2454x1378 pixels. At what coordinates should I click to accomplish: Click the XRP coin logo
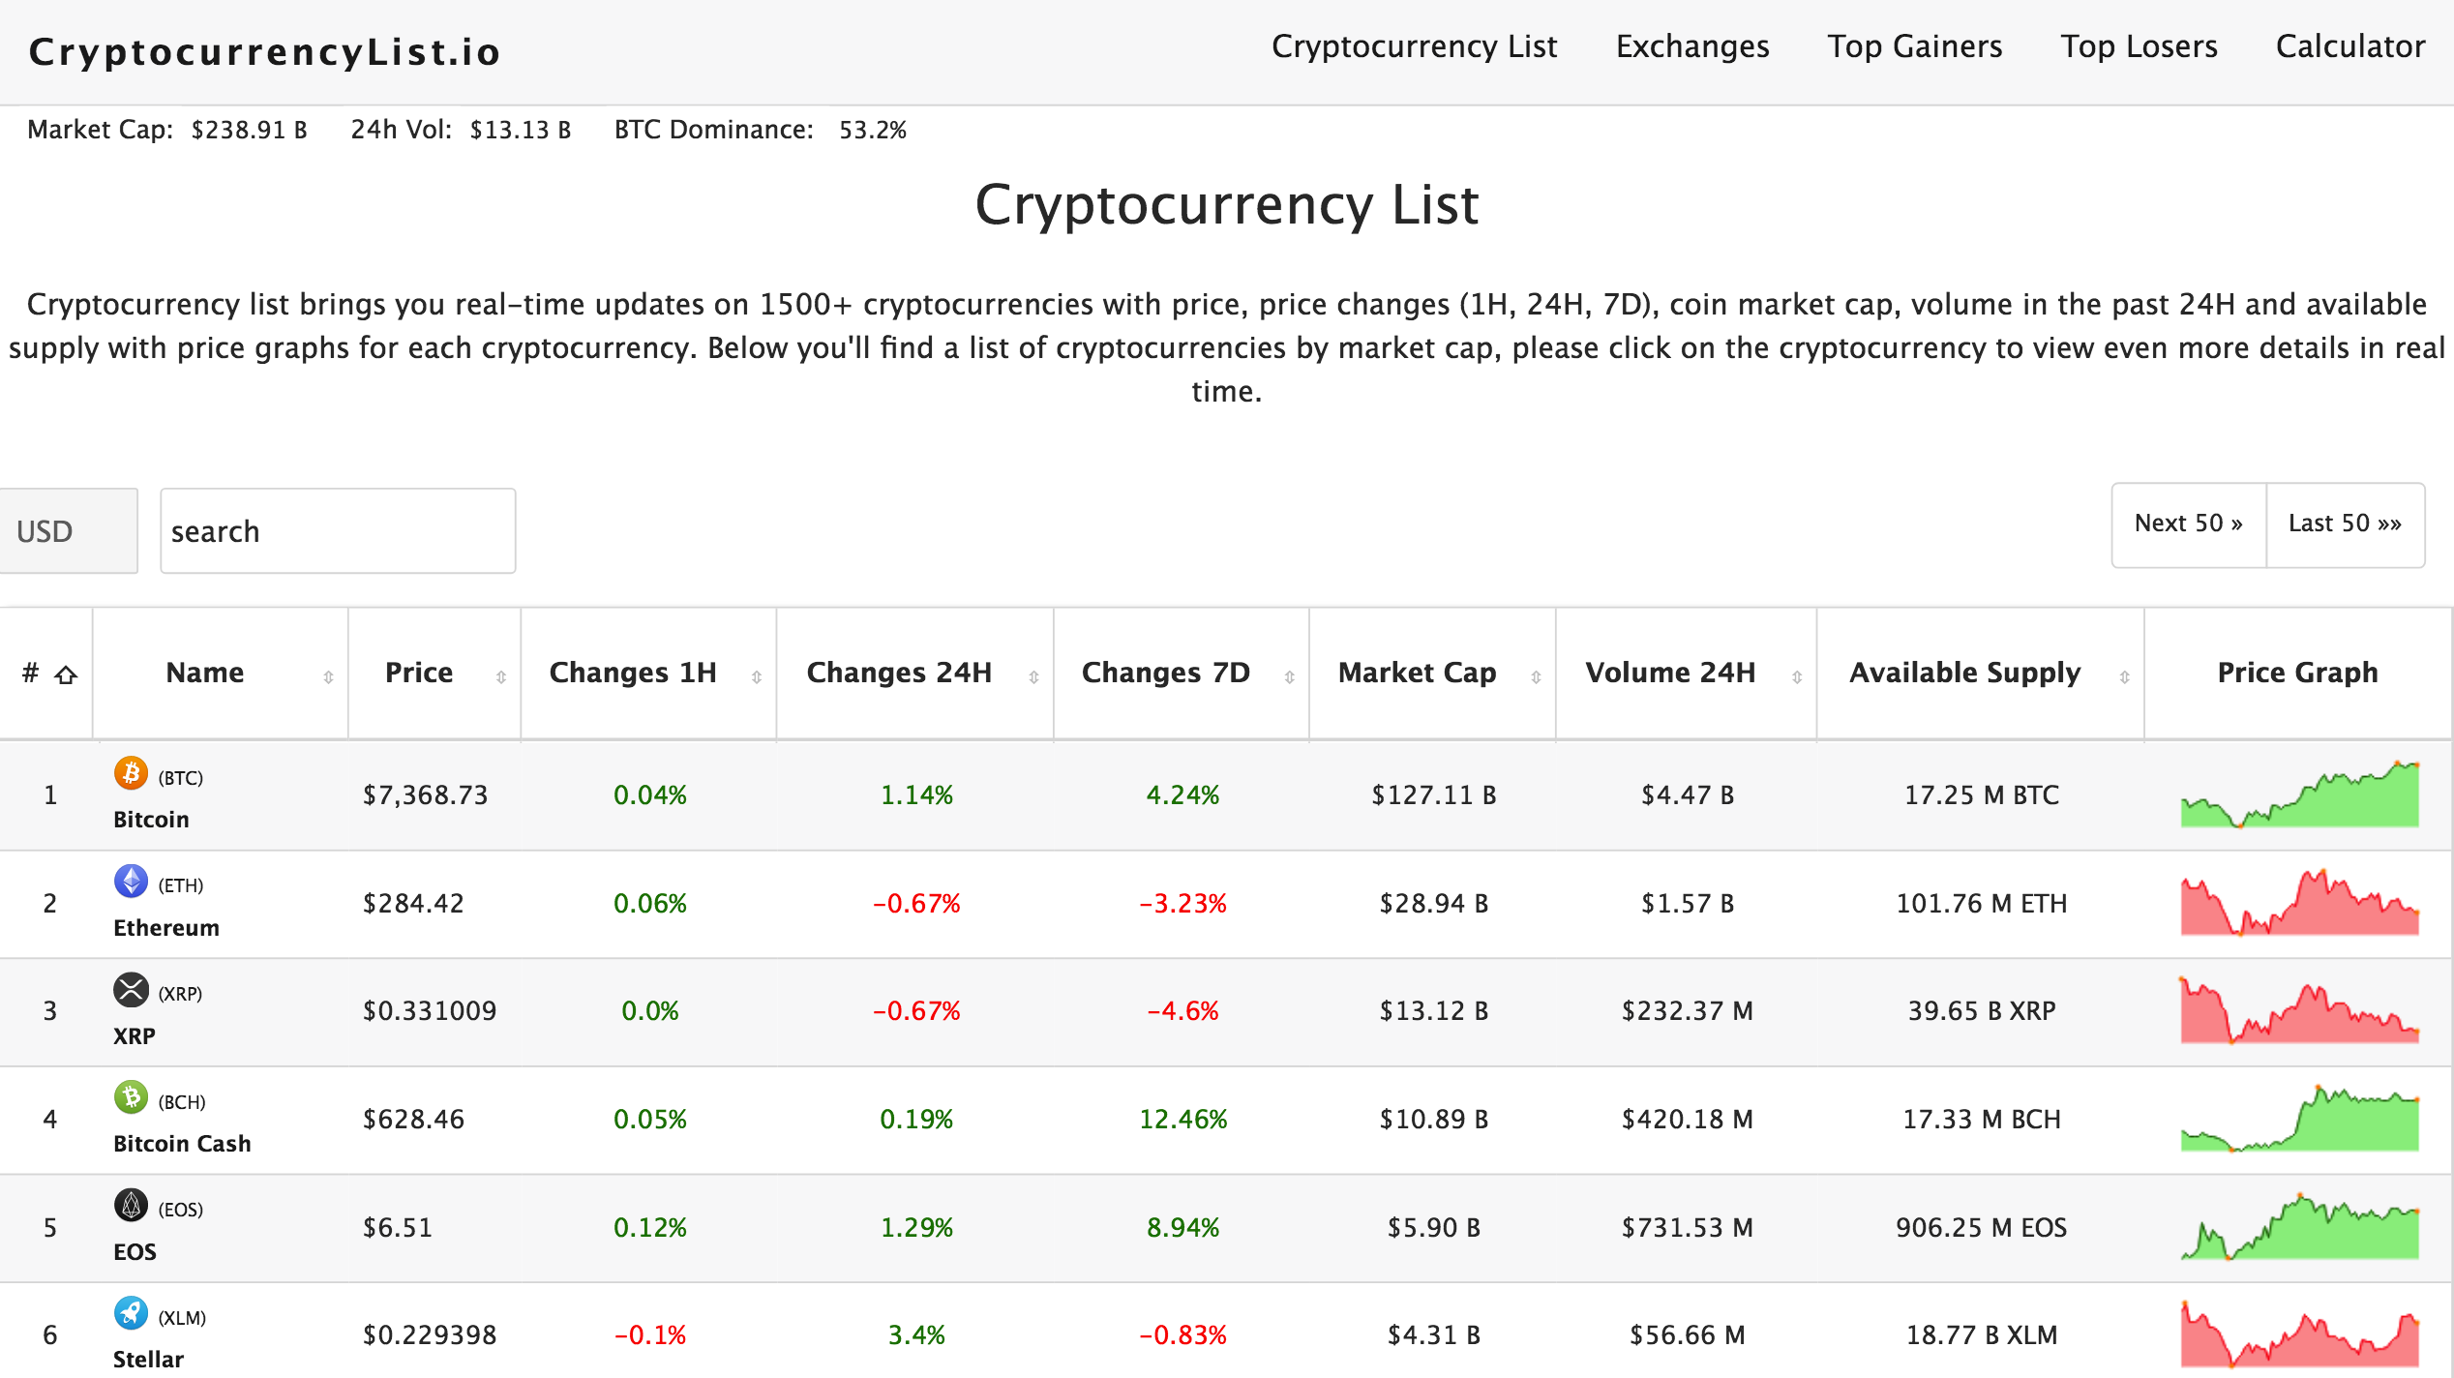(x=131, y=990)
